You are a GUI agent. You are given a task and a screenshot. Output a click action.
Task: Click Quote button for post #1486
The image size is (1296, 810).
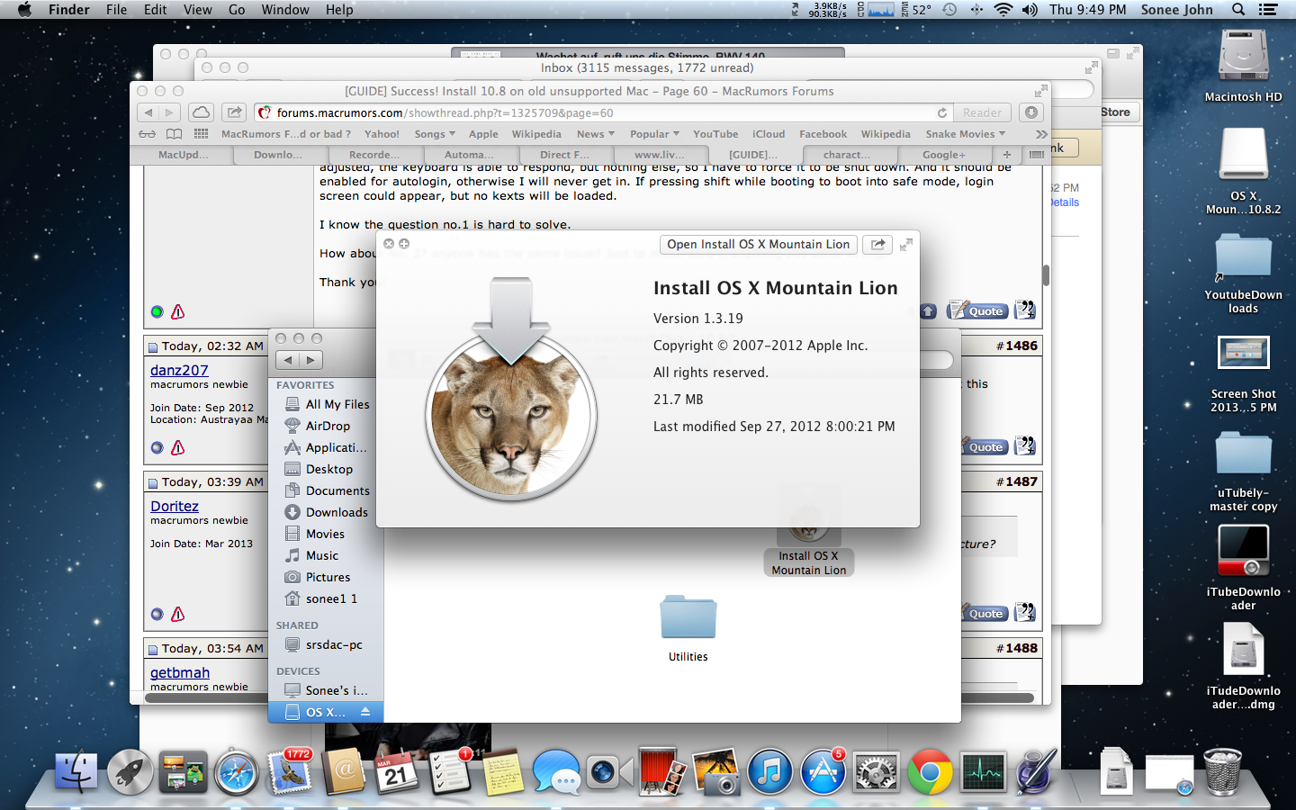[985, 446]
